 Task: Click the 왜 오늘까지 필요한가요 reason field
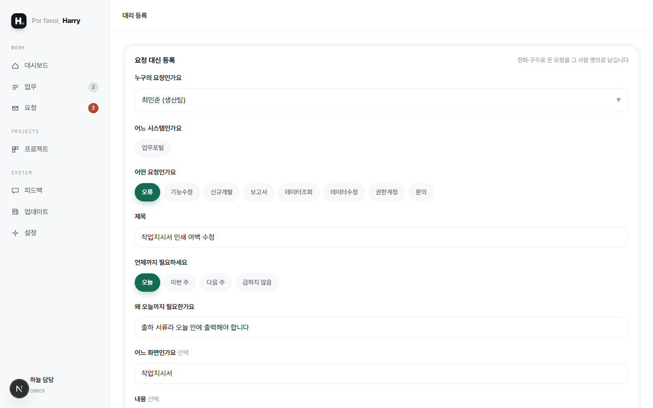382,327
